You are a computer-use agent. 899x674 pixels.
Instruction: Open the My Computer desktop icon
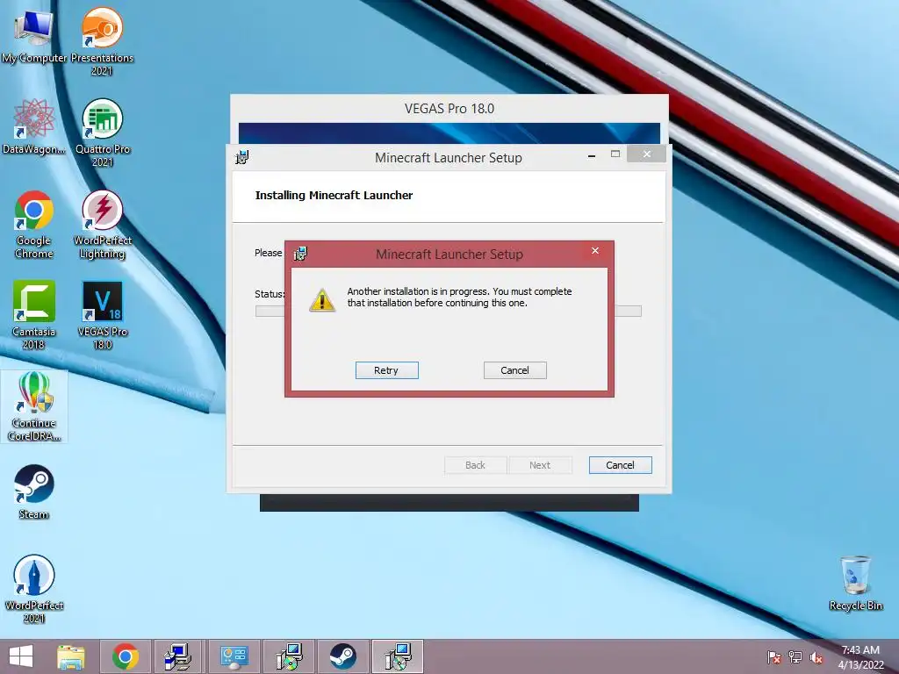coord(34,37)
